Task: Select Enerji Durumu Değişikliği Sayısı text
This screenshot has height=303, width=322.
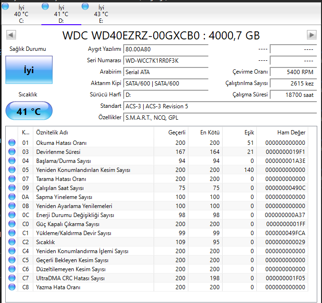Action: pos(75,215)
